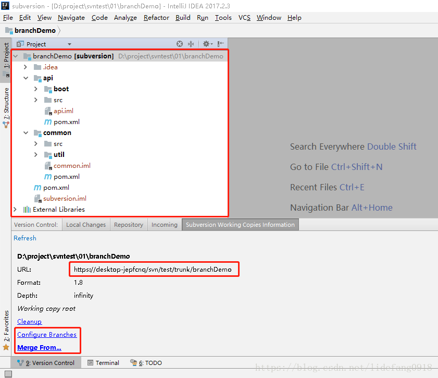Click the Merge From... link

(39, 348)
